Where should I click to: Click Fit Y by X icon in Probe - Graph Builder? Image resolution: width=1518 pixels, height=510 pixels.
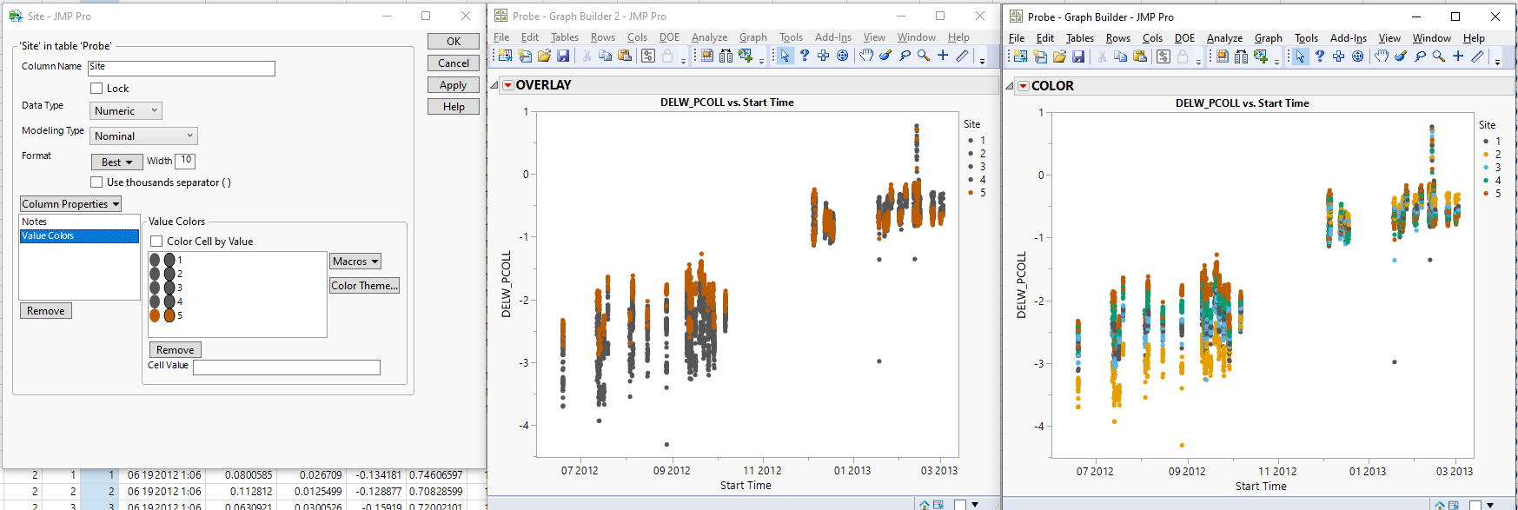click(1241, 56)
